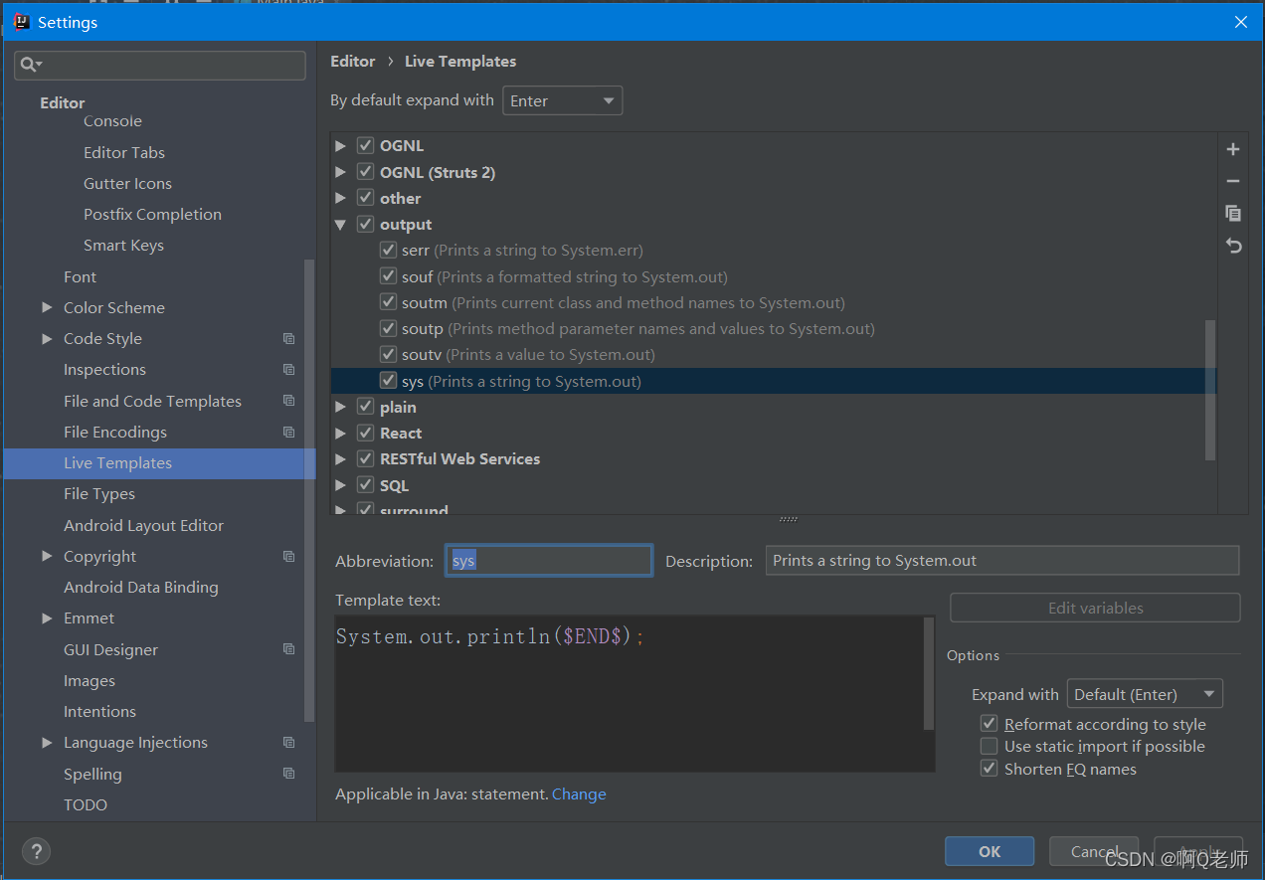Open the File Types settings page
1265x880 pixels.
click(x=99, y=494)
